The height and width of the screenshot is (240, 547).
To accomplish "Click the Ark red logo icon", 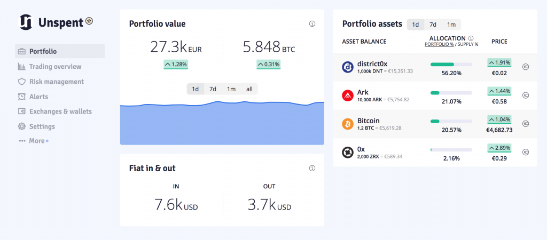I will (x=347, y=95).
